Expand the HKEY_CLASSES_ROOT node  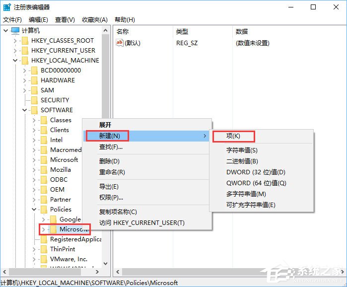click(15, 41)
